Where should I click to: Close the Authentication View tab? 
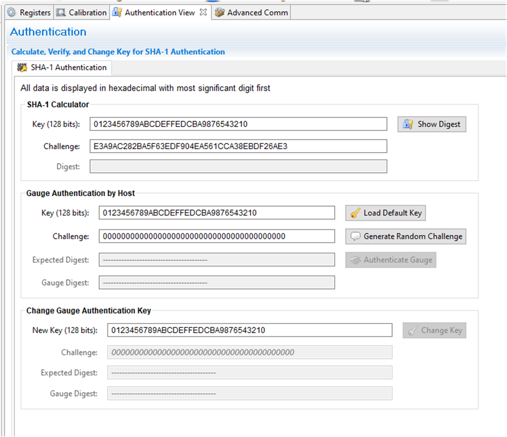203,12
